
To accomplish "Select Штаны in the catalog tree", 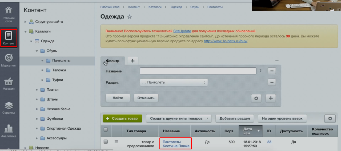I will coord(53,99).
